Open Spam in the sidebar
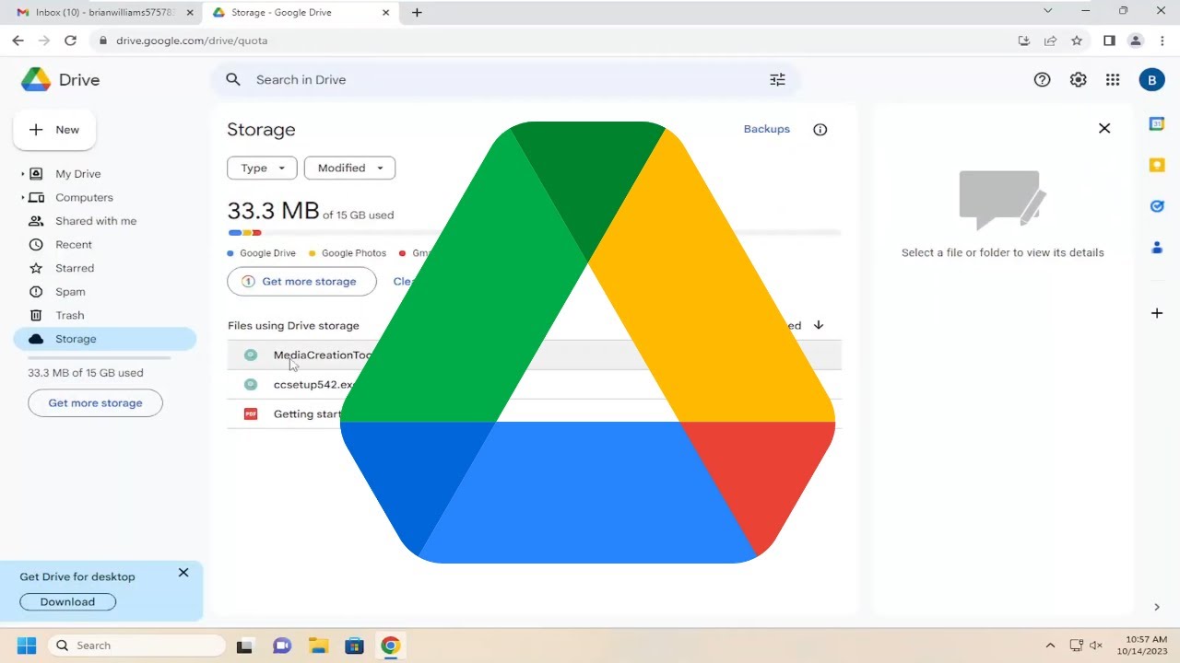 coord(70,292)
